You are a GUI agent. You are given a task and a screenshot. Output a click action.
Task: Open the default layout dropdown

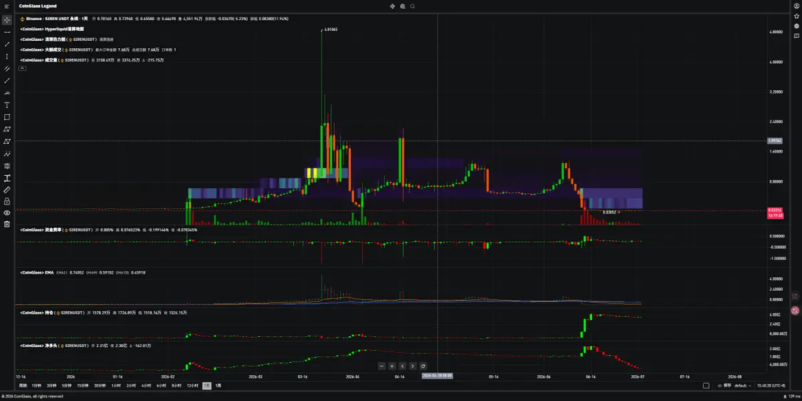click(x=740, y=386)
